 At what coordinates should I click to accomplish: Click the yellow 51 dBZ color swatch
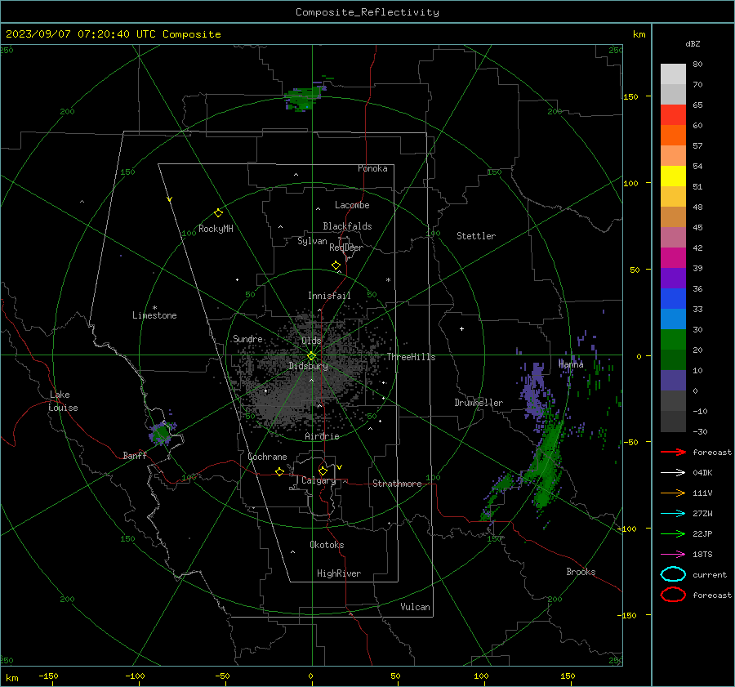(673, 176)
